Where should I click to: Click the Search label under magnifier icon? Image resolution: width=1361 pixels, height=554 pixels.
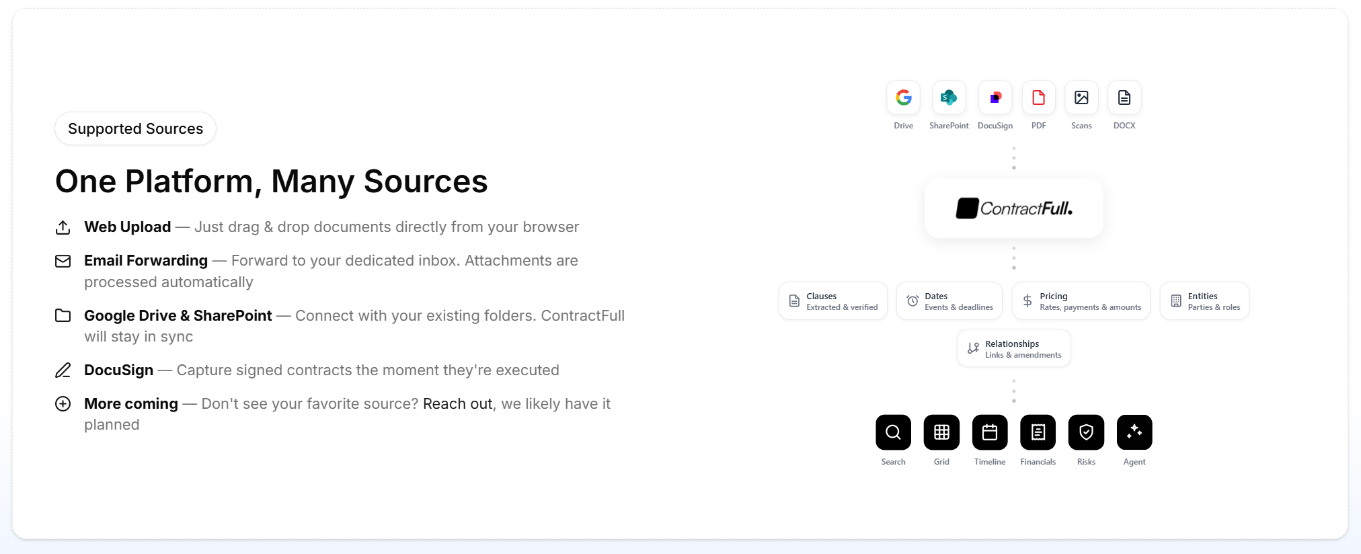pos(893,462)
